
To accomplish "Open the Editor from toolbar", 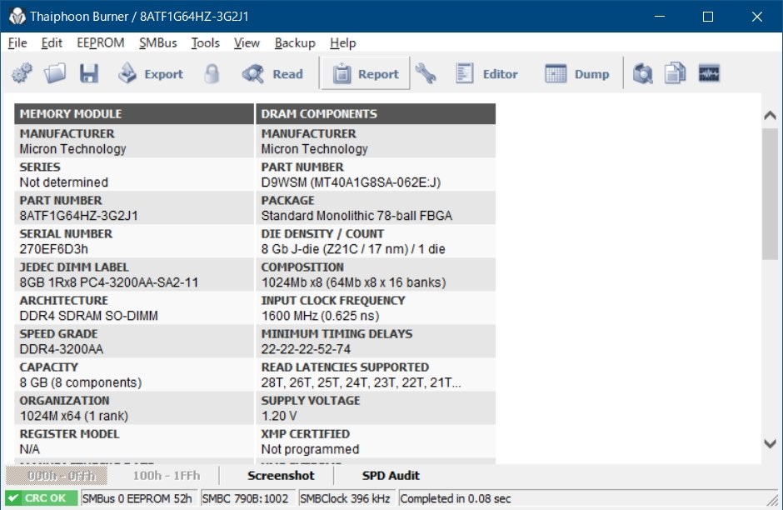I will point(486,74).
